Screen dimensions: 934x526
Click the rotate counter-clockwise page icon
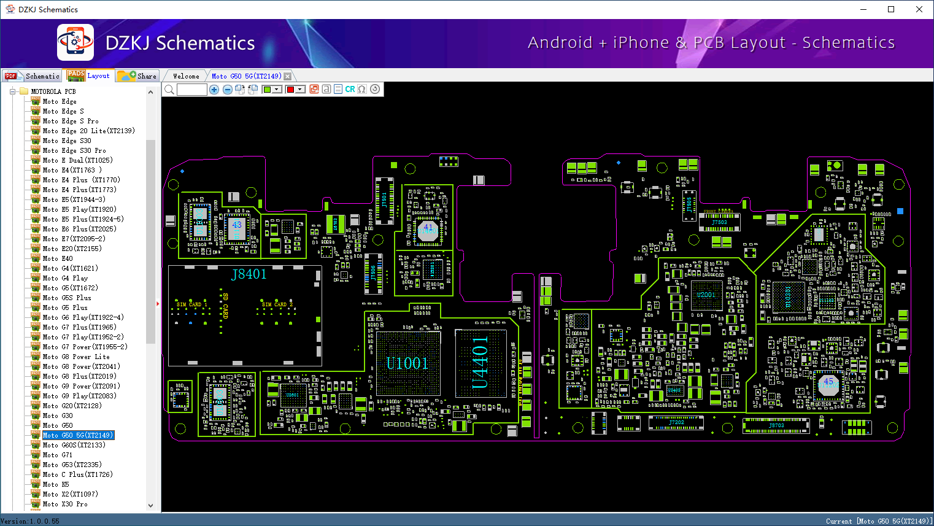point(252,90)
